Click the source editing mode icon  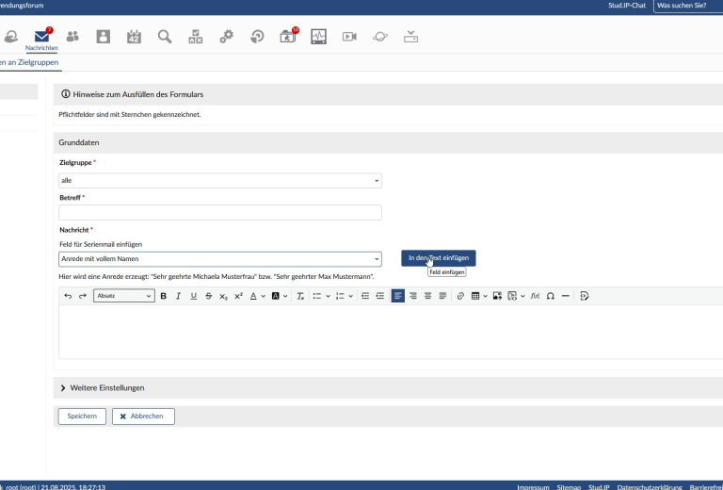[585, 296]
